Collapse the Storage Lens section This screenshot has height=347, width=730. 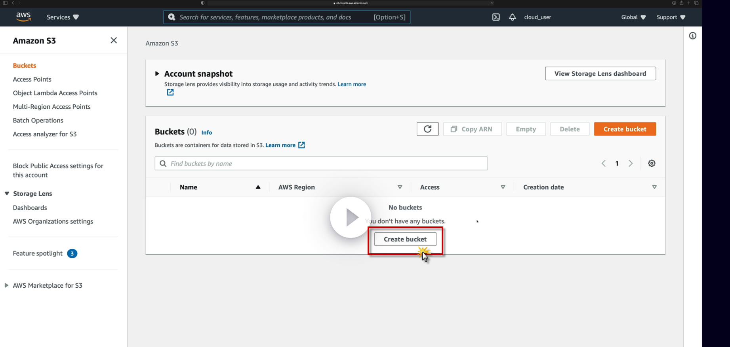(7, 194)
